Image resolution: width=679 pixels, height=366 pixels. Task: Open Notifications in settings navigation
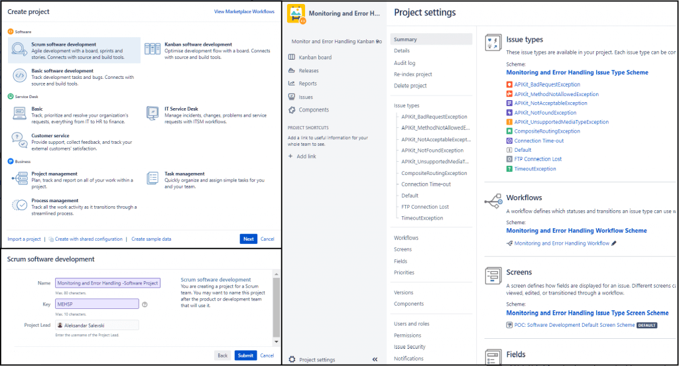pos(408,359)
